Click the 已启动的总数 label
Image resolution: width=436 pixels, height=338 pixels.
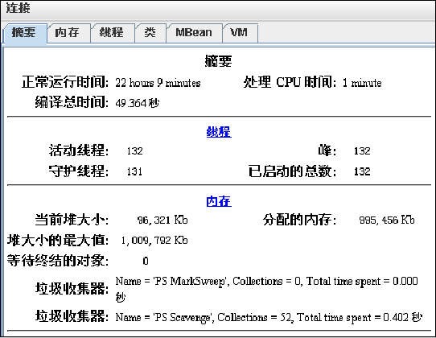click(292, 171)
